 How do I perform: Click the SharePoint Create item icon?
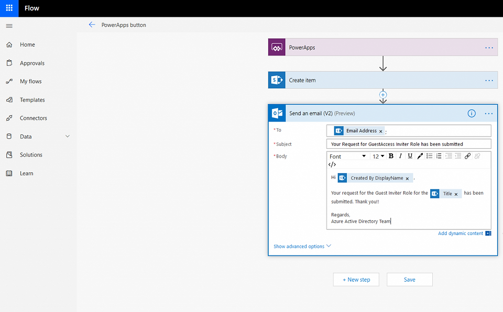point(277,80)
